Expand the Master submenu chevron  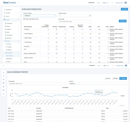point(18,26)
